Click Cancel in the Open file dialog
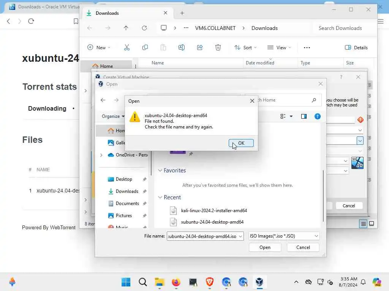The width and height of the screenshot is (389, 291). click(x=303, y=247)
